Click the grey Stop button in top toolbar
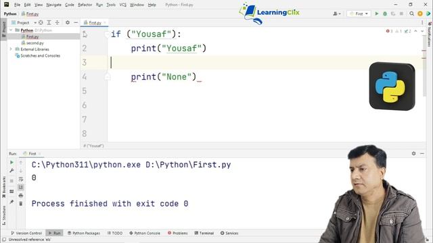Screen dimensions: 433x243 pyautogui.click(x=401, y=13)
